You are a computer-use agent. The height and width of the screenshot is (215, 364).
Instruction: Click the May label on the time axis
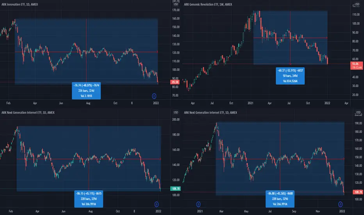246,211
